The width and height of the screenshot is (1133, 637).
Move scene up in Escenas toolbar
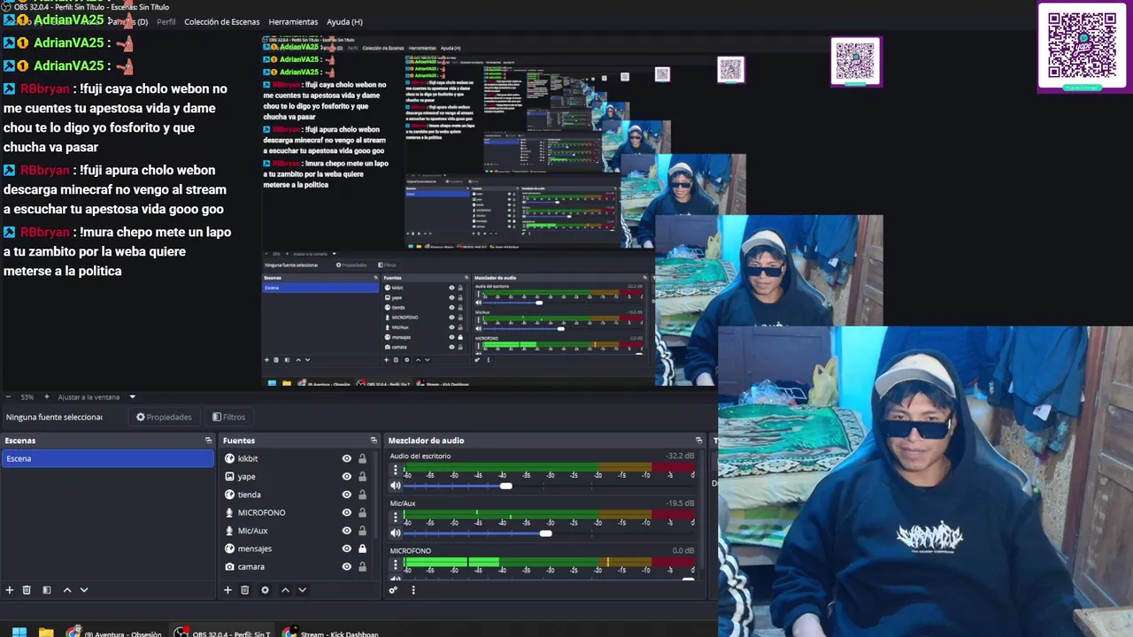(x=67, y=590)
